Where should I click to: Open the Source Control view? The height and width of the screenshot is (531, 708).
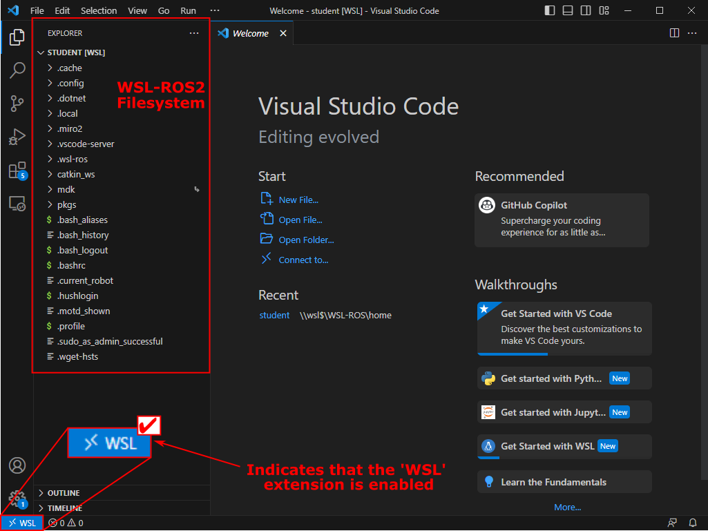pos(17,104)
